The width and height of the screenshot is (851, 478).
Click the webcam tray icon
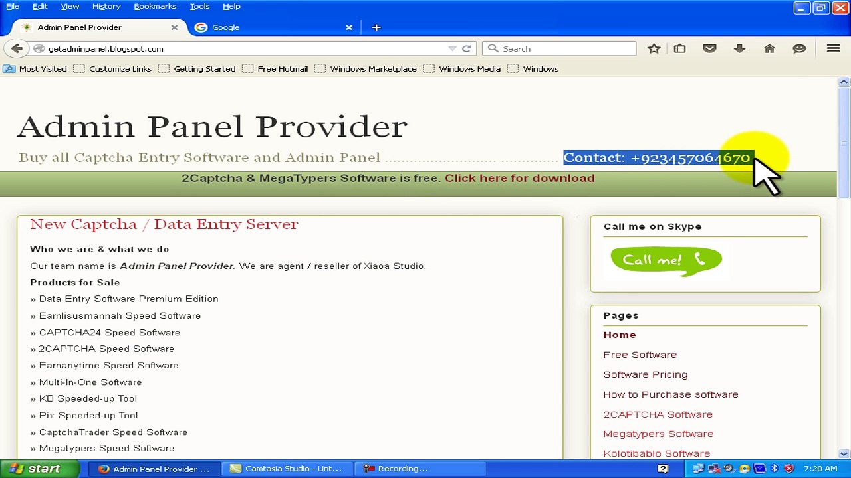pyautogui.click(x=729, y=469)
